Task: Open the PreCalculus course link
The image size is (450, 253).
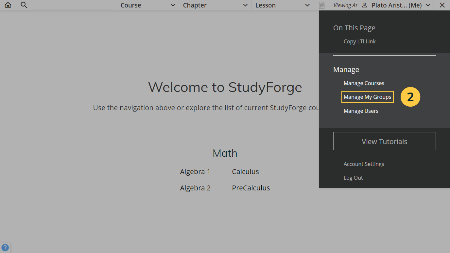Action: tap(251, 188)
